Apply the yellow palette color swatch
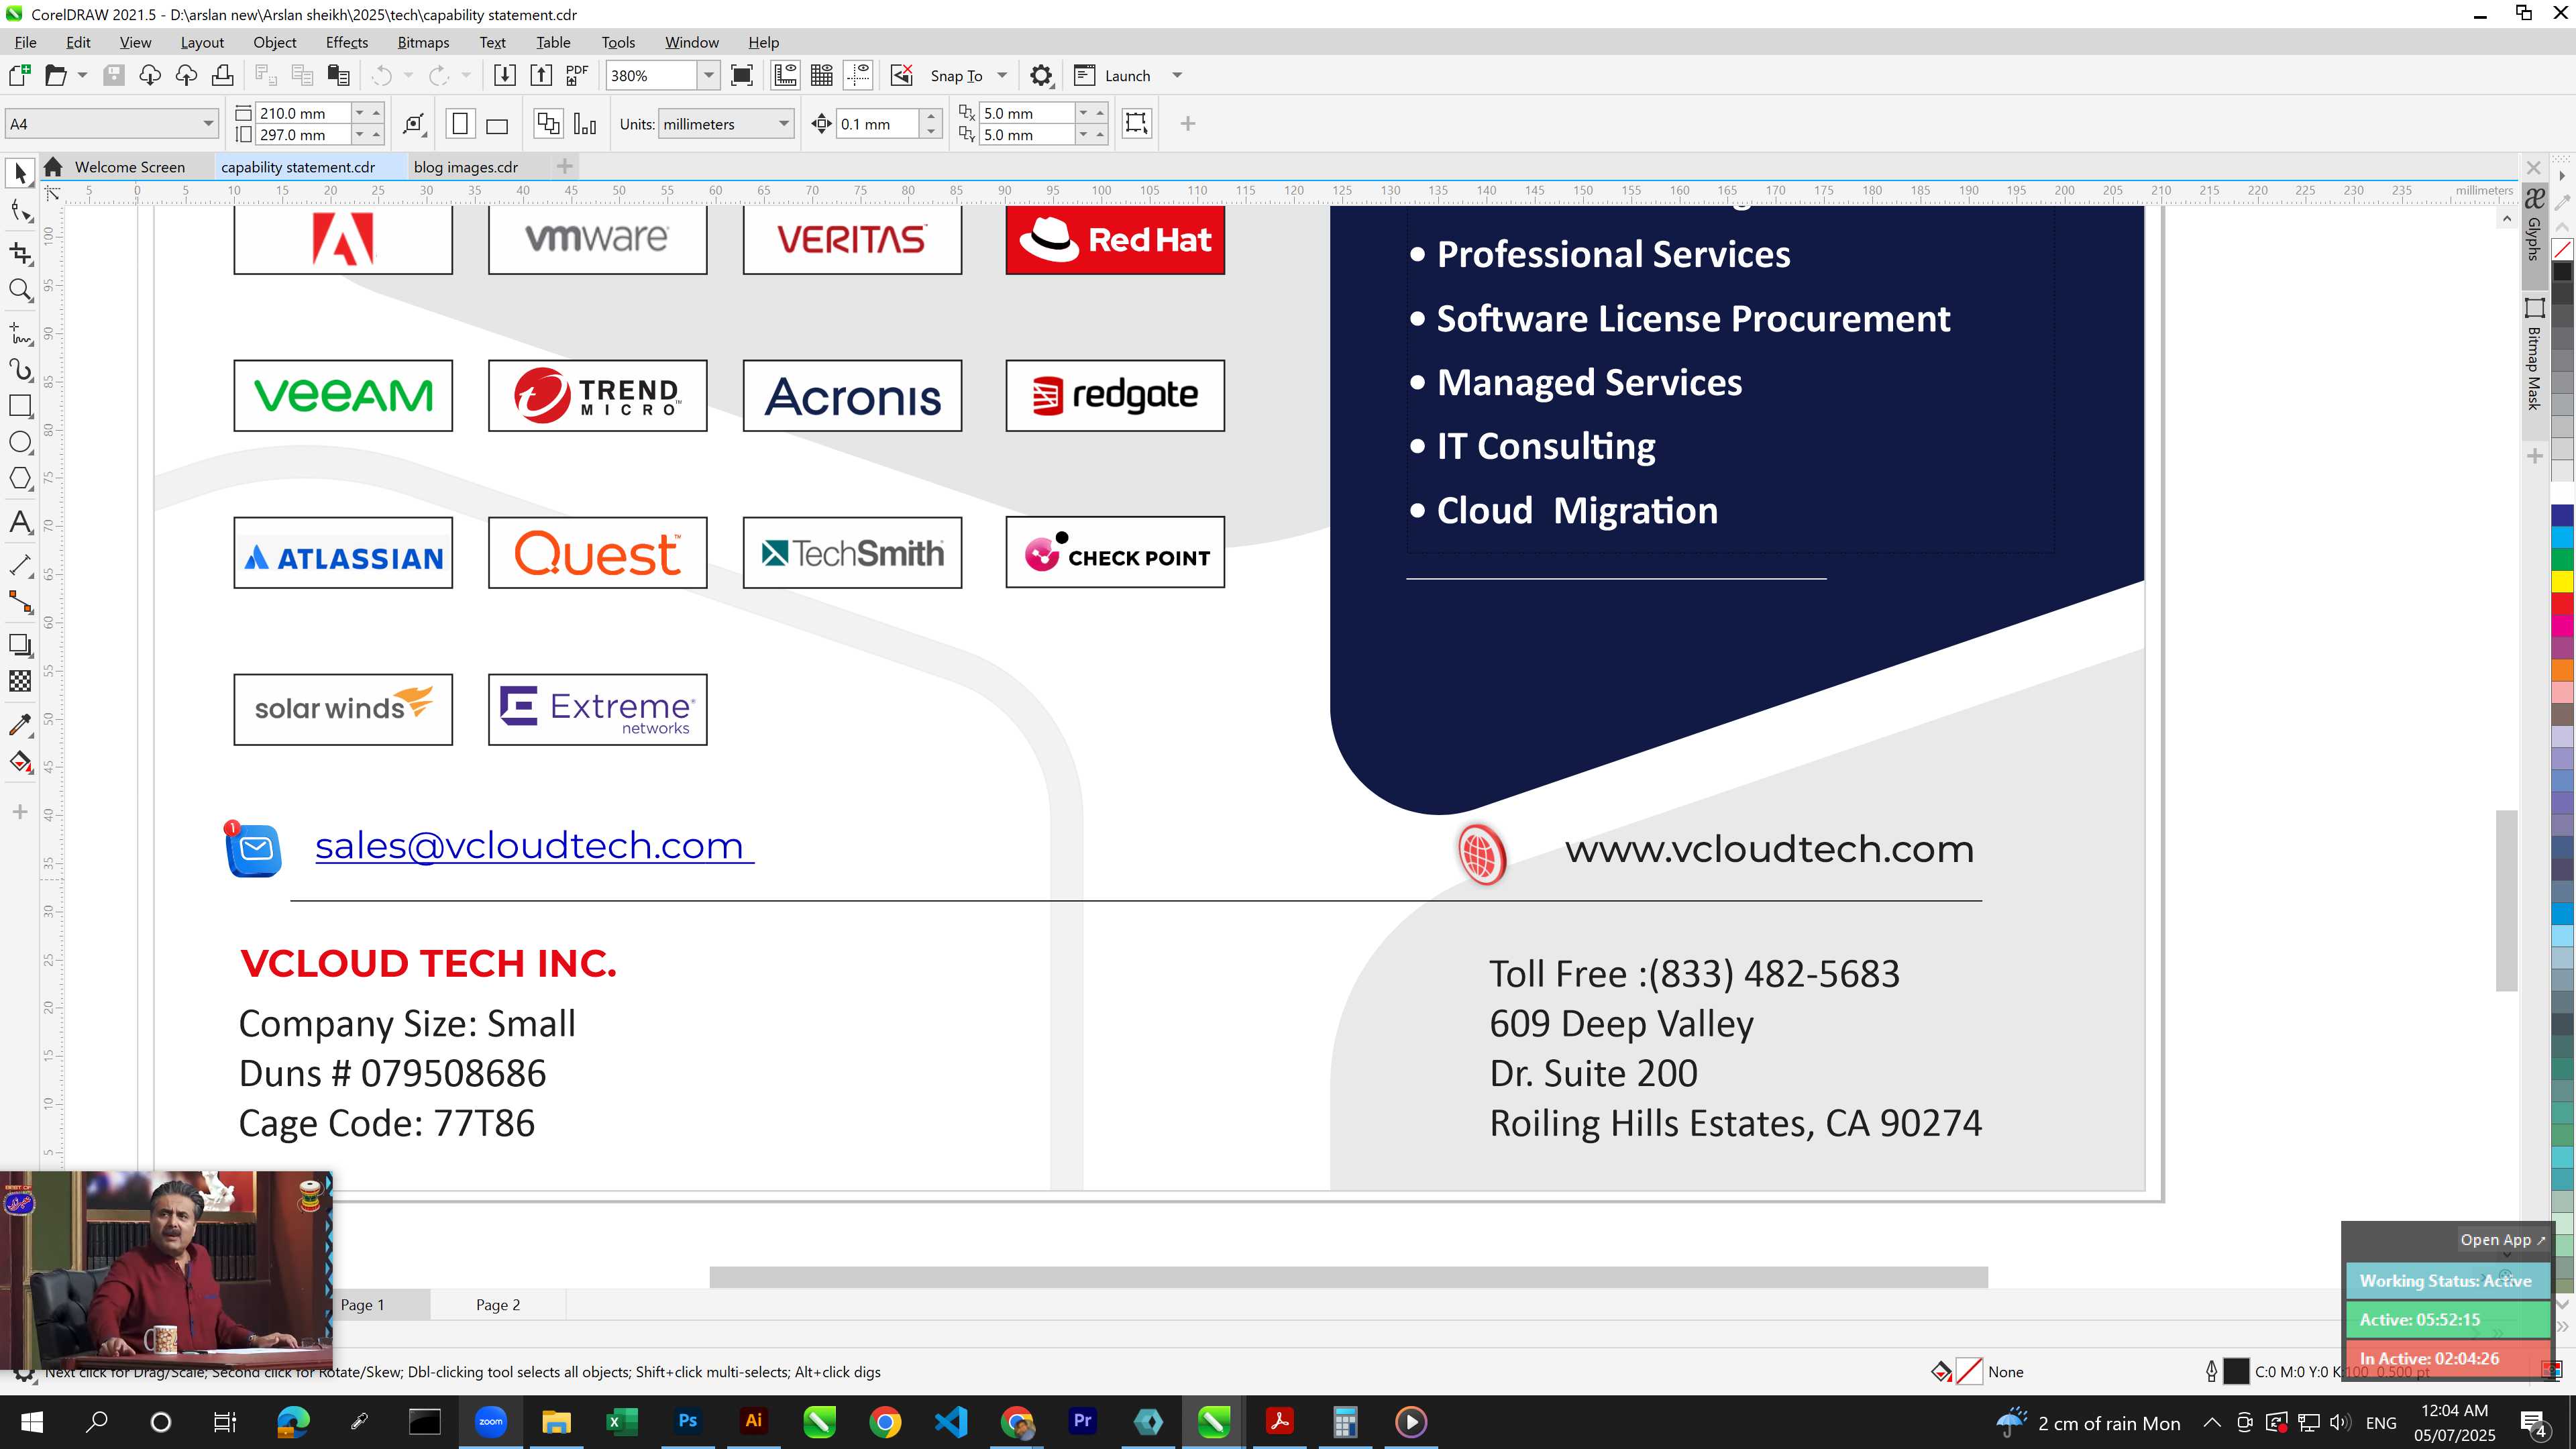The height and width of the screenshot is (1449, 2576). [2563, 581]
